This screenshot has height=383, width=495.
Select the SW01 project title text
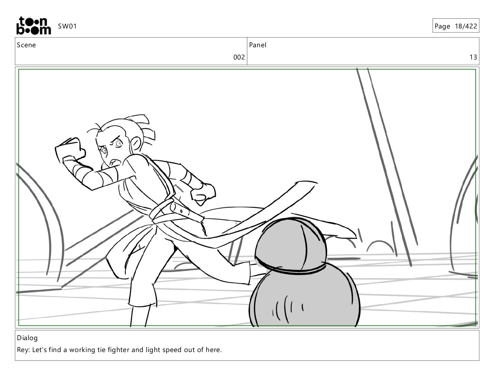coord(67,26)
